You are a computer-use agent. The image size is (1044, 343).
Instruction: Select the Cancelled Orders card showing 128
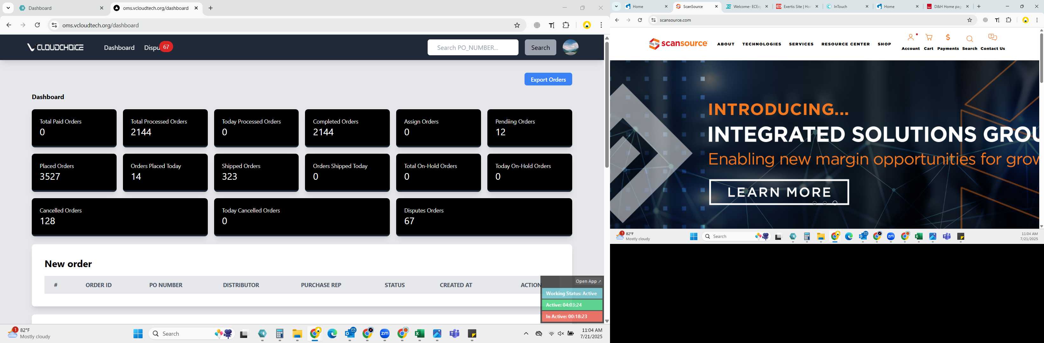click(x=119, y=217)
